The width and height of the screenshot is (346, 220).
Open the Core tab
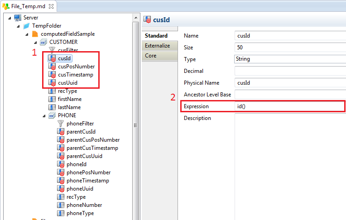click(151, 56)
